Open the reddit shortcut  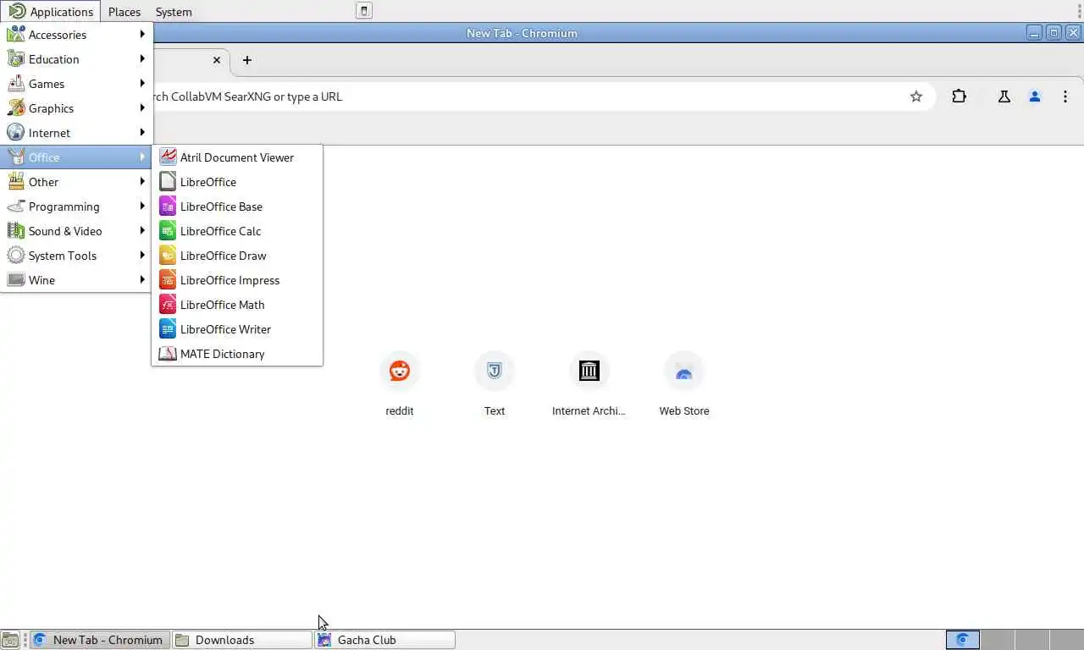pos(400,385)
